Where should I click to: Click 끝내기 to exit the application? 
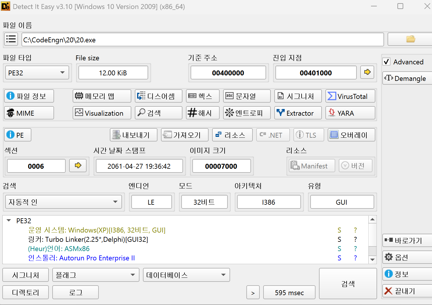407,291
